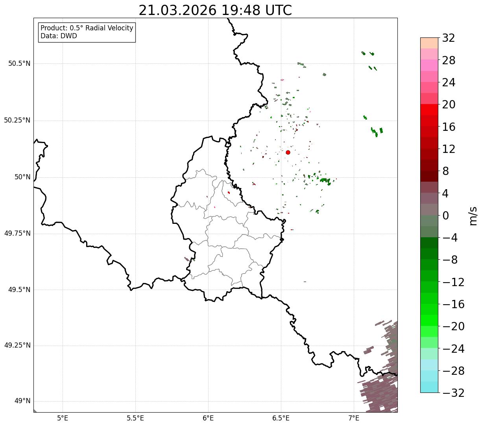Click the colorbar 0 tick label

tap(445, 216)
